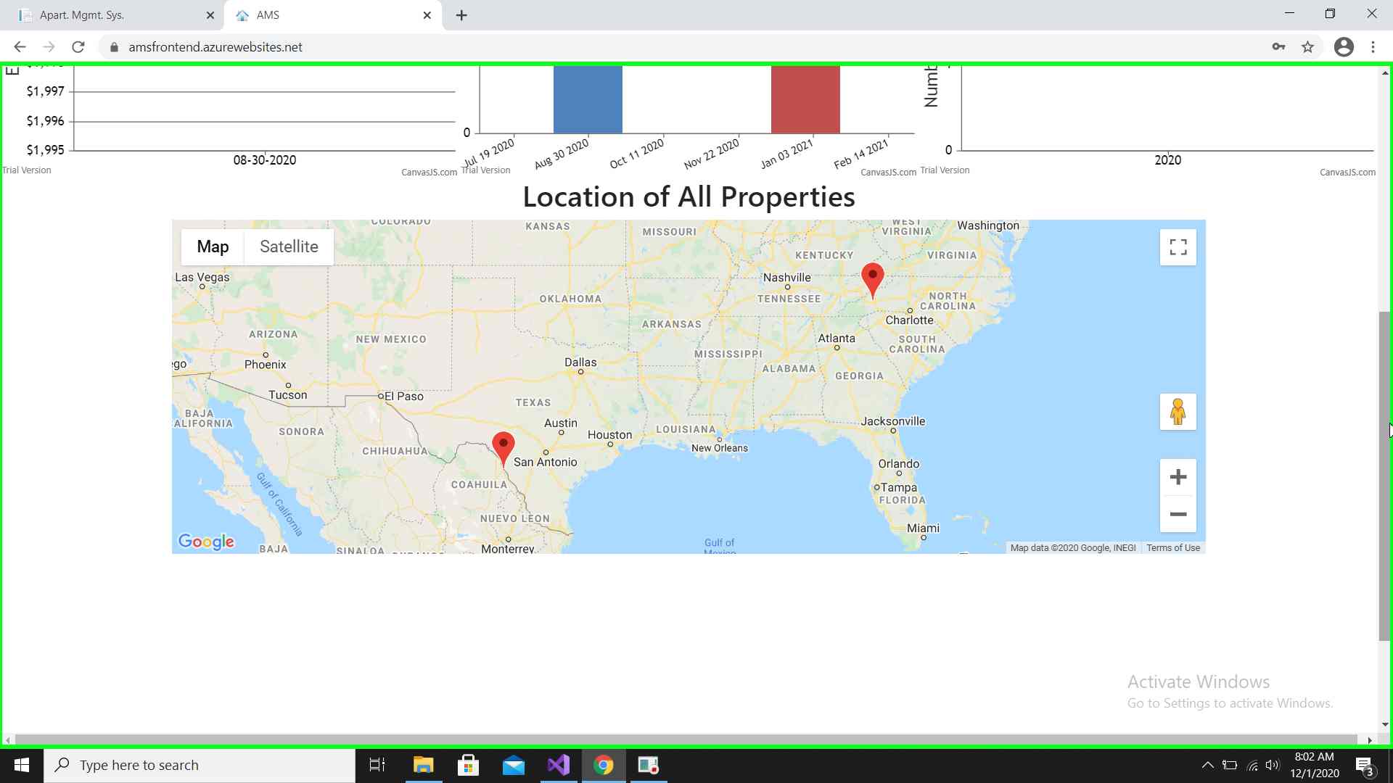Image resolution: width=1393 pixels, height=783 pixels.
Task: Click the page scroll-up arrow
Action: [x=1384, y=72]
